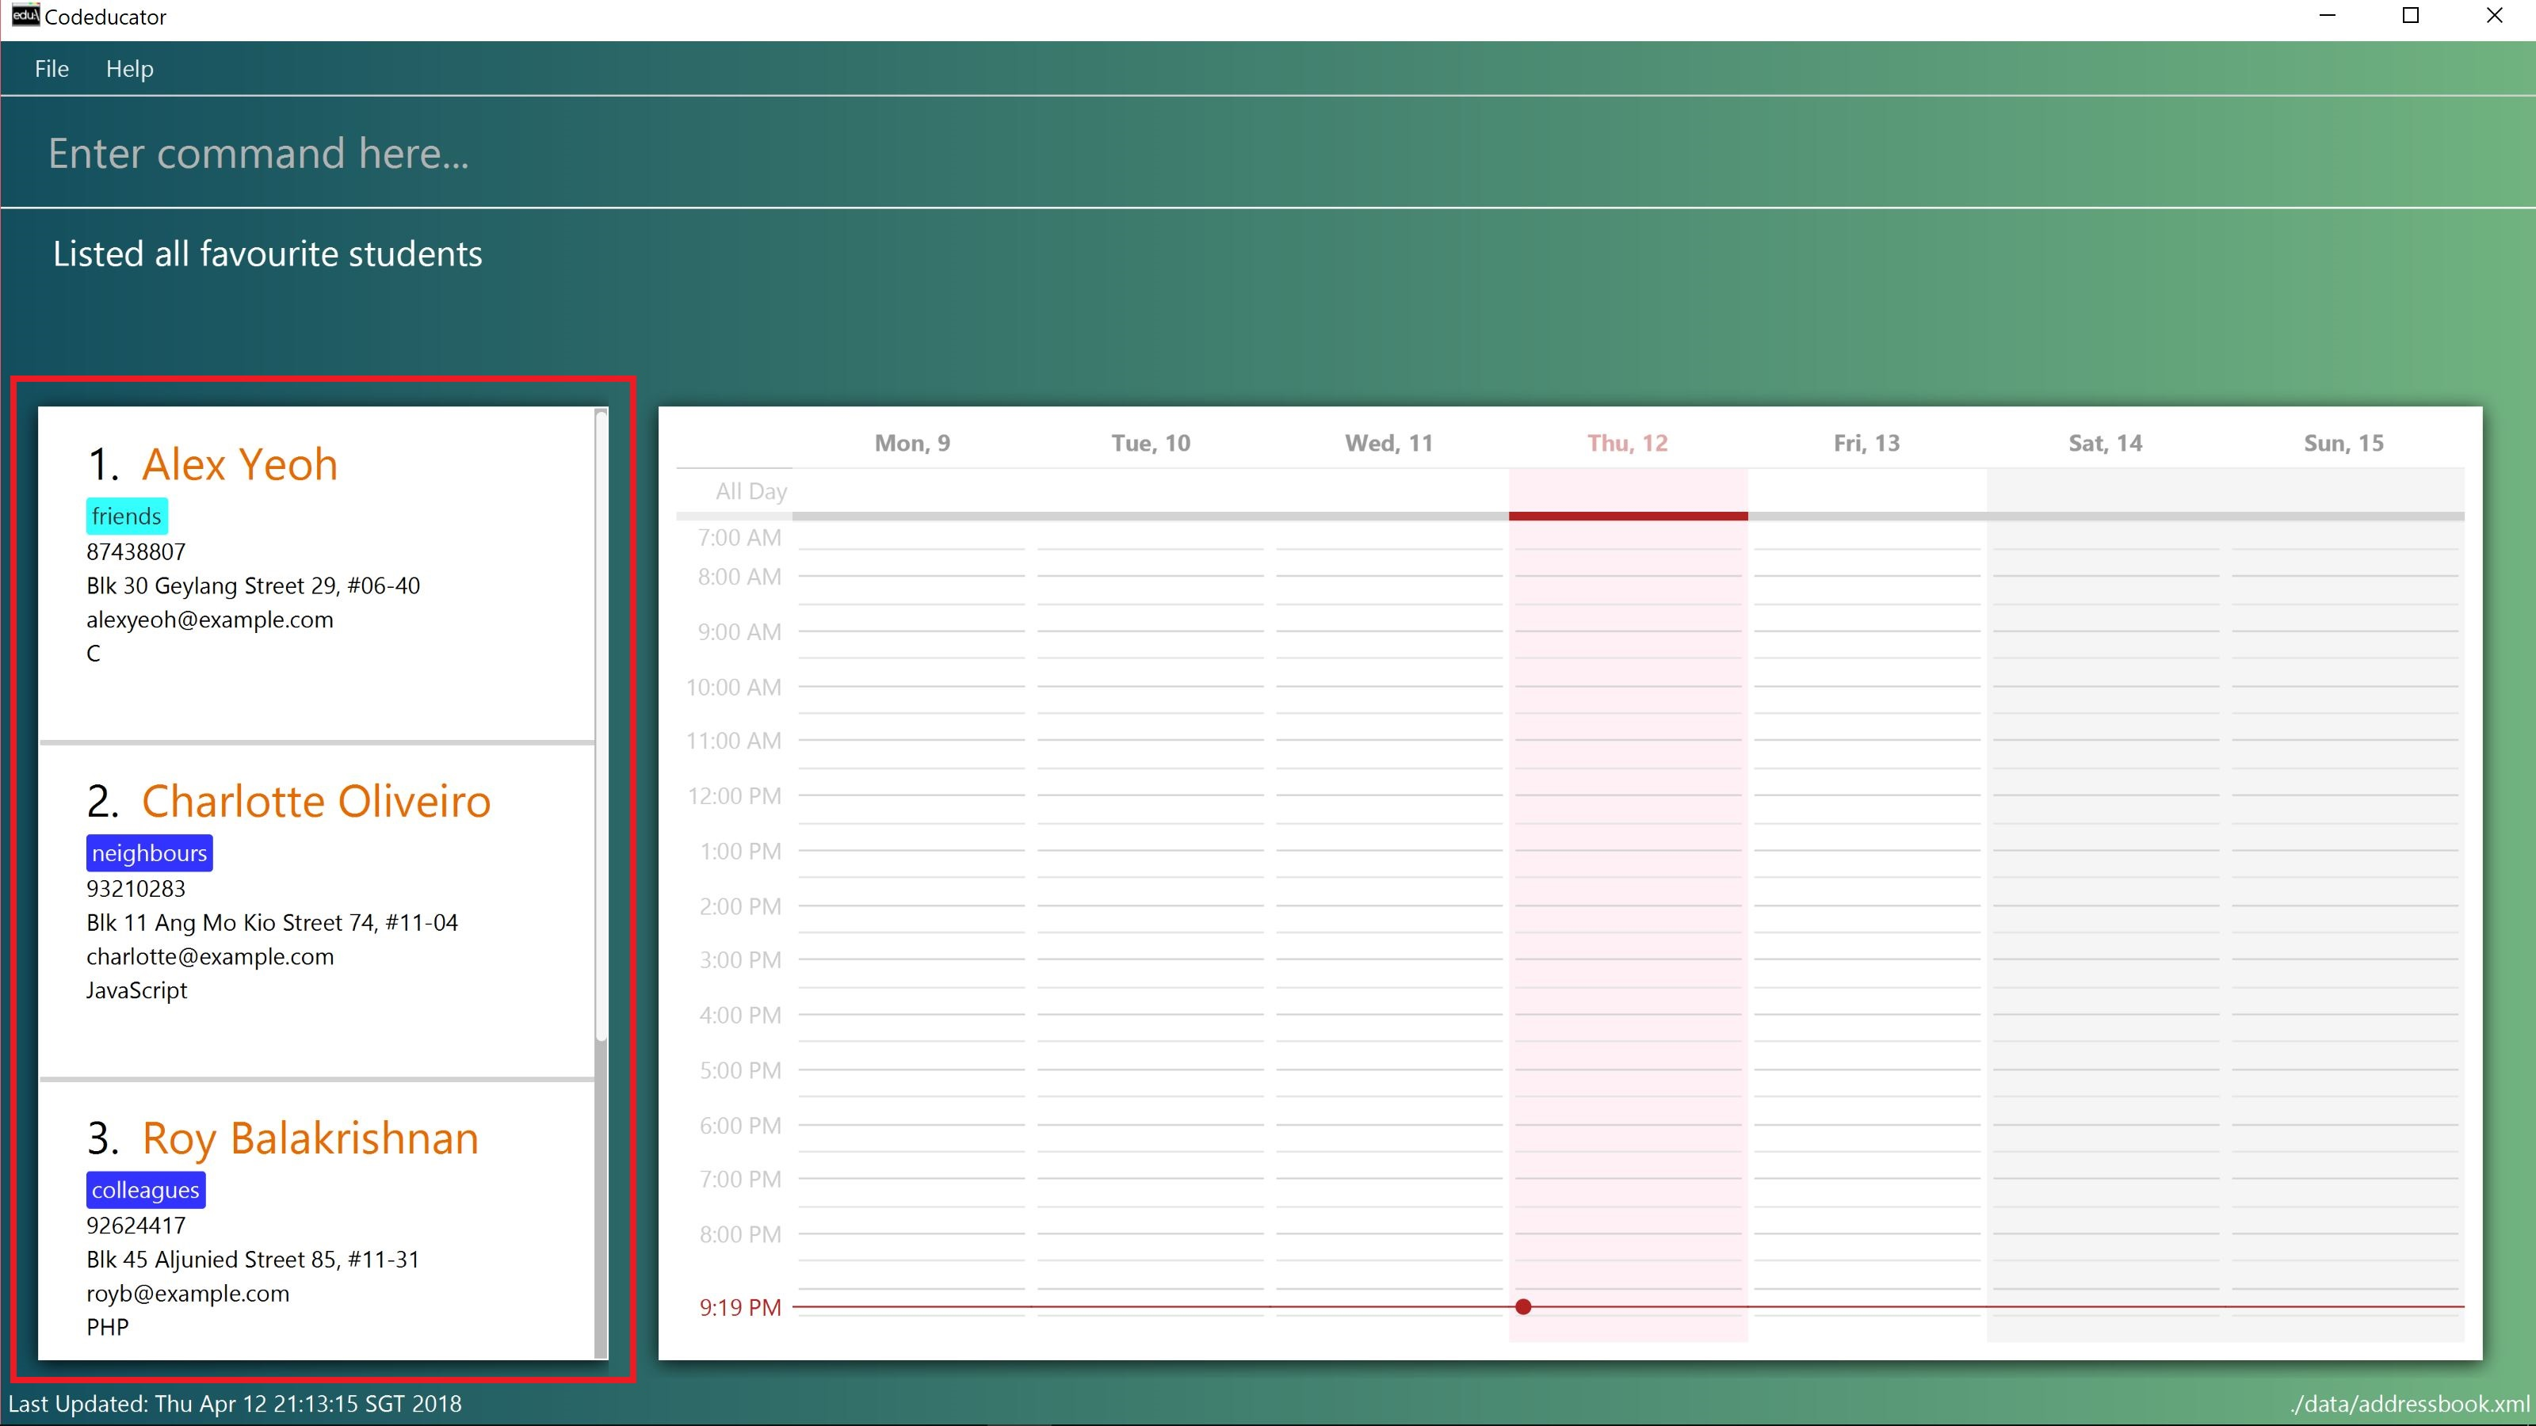The height and width of the screenshot is (1426, 2536).
Task: Click address 'Blk 30 Geylang Street 29, #06-40'
Action: coord(253,586)
